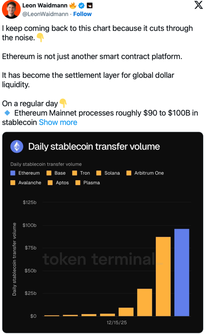Screen dimensions: 209x334
Task: Open Leon Waidmann's profile avatar
Action: coord(10,10)
